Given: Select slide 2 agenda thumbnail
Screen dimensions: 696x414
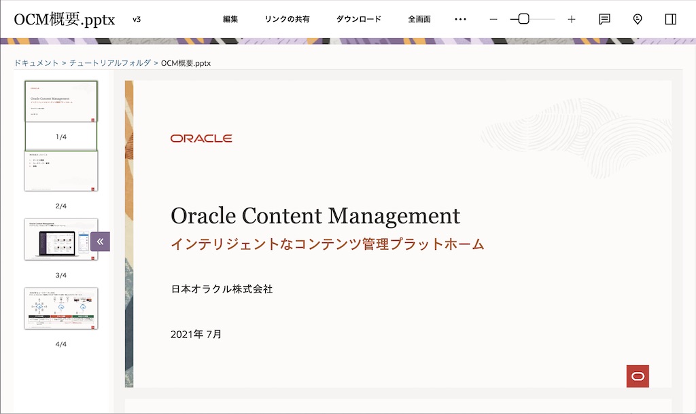Looking at the screenshot, I should coord(61,170).
